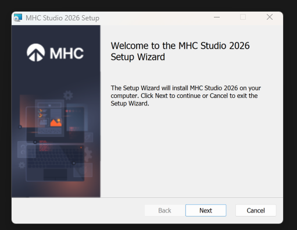Cancel the MHC Studio 2026 installation
Screen dimensions: 297x230
click(256, 210)
